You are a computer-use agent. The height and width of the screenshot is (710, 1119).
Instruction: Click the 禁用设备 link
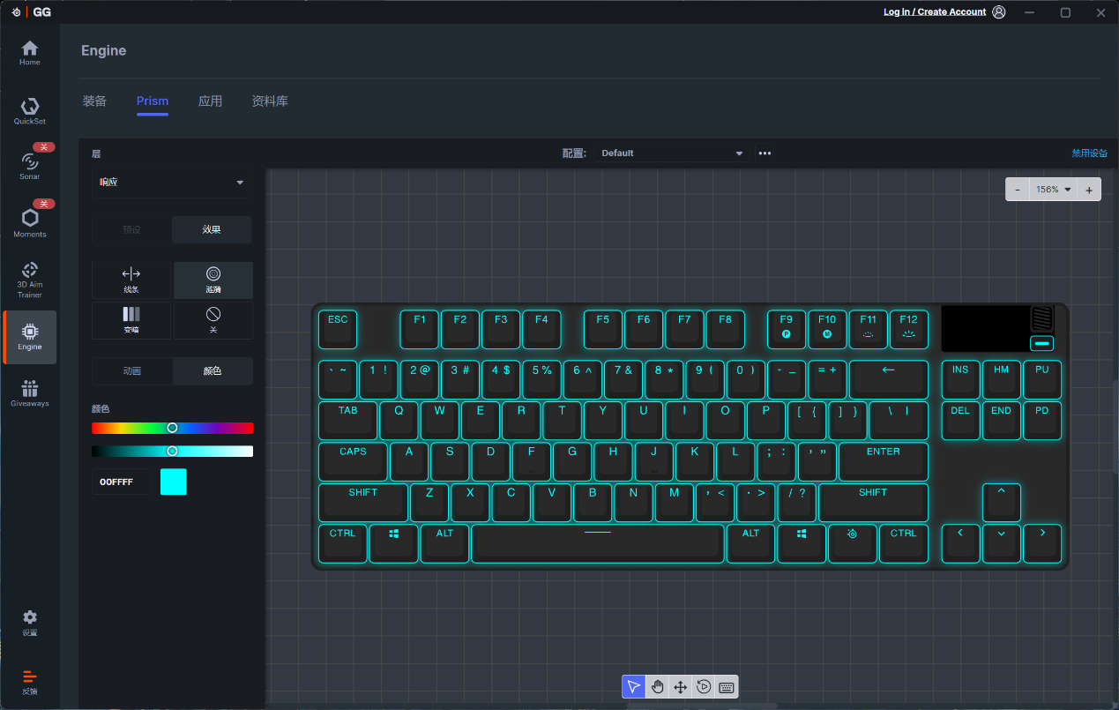click(1089, 153)
